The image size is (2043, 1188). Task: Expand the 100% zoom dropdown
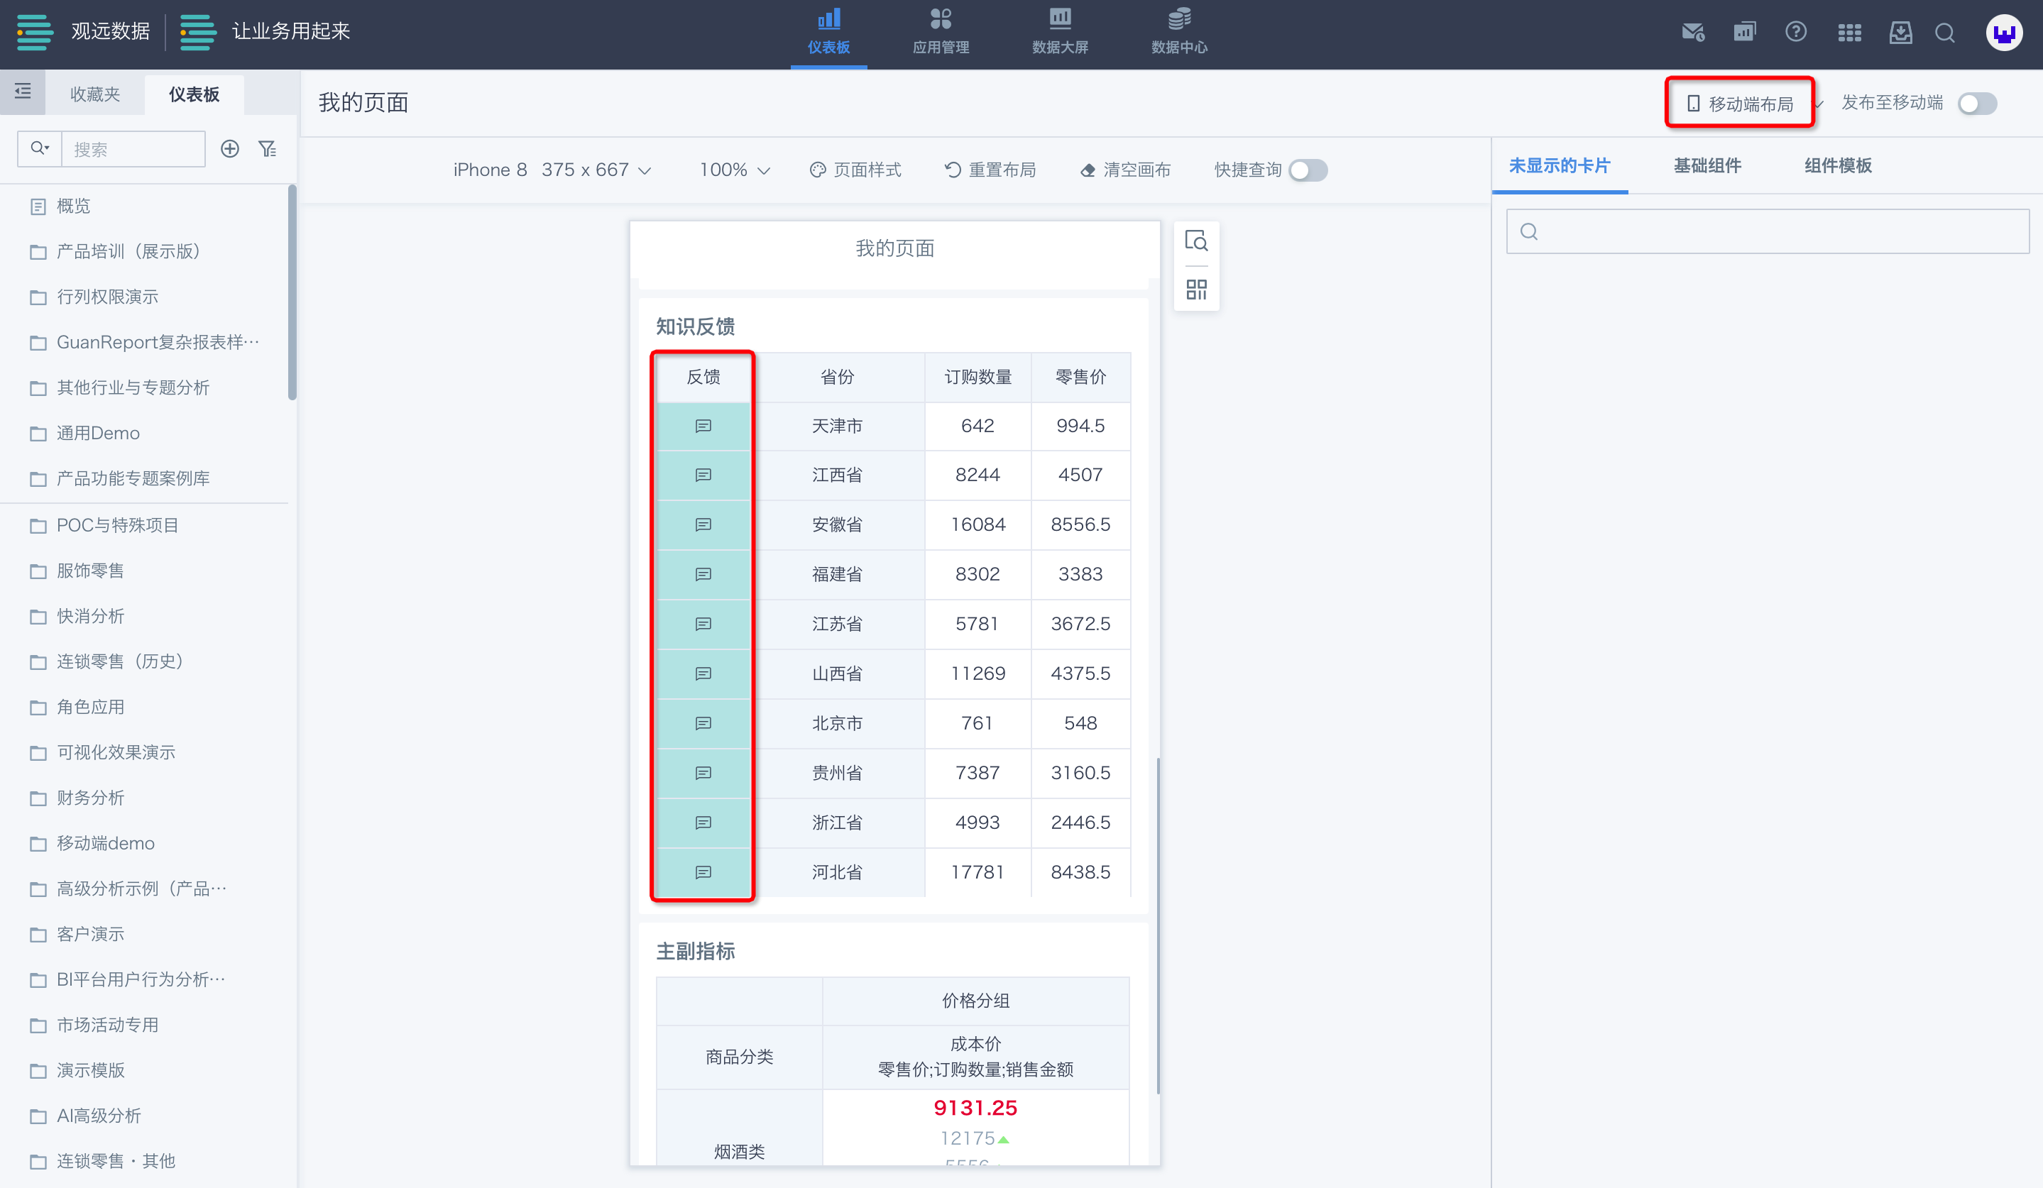point(734,170)
